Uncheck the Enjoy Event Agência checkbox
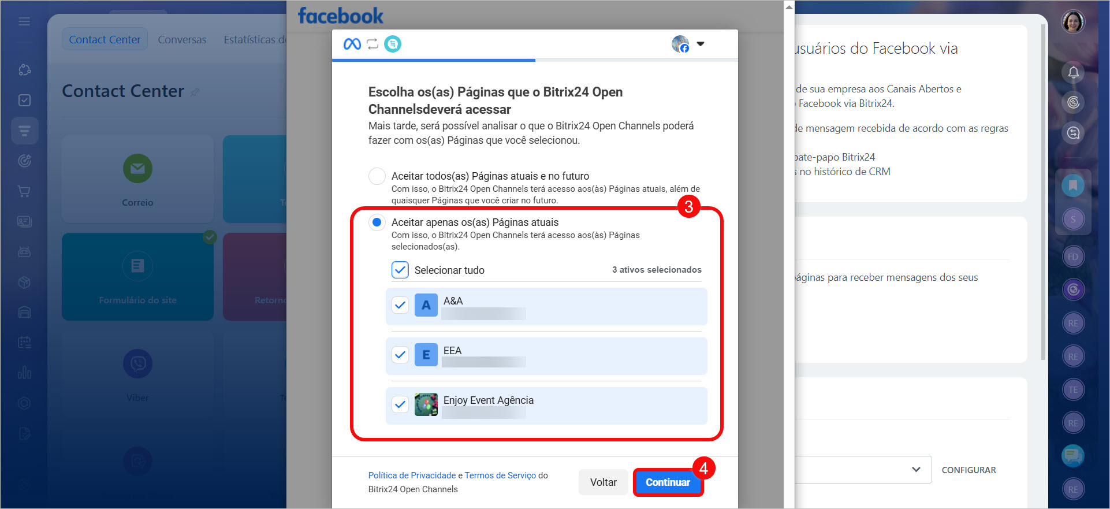1110x509 pixels. click(x=400, y=404)
